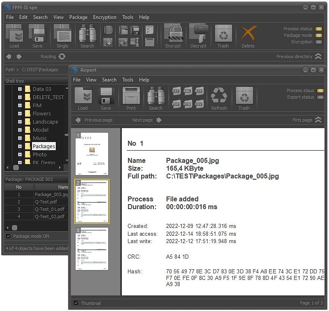Image resolution: width=329 pixels, height=311 pixels.
Task: Click the Previous directory up-chevron icon
Action: tap(318, 56)
